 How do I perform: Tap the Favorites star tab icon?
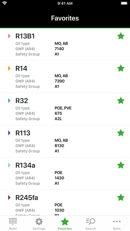65,221
